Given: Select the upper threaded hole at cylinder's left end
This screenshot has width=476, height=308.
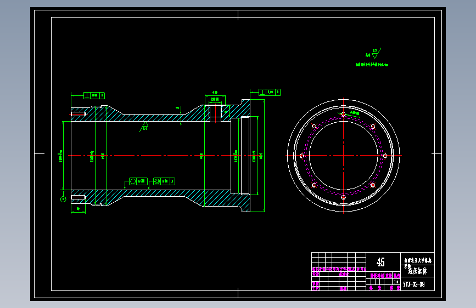Looking at the screenshot, I should (x=79, y=114).
